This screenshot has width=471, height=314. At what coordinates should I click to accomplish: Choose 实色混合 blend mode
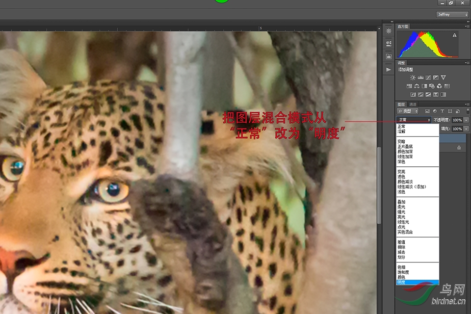point(418,232)
